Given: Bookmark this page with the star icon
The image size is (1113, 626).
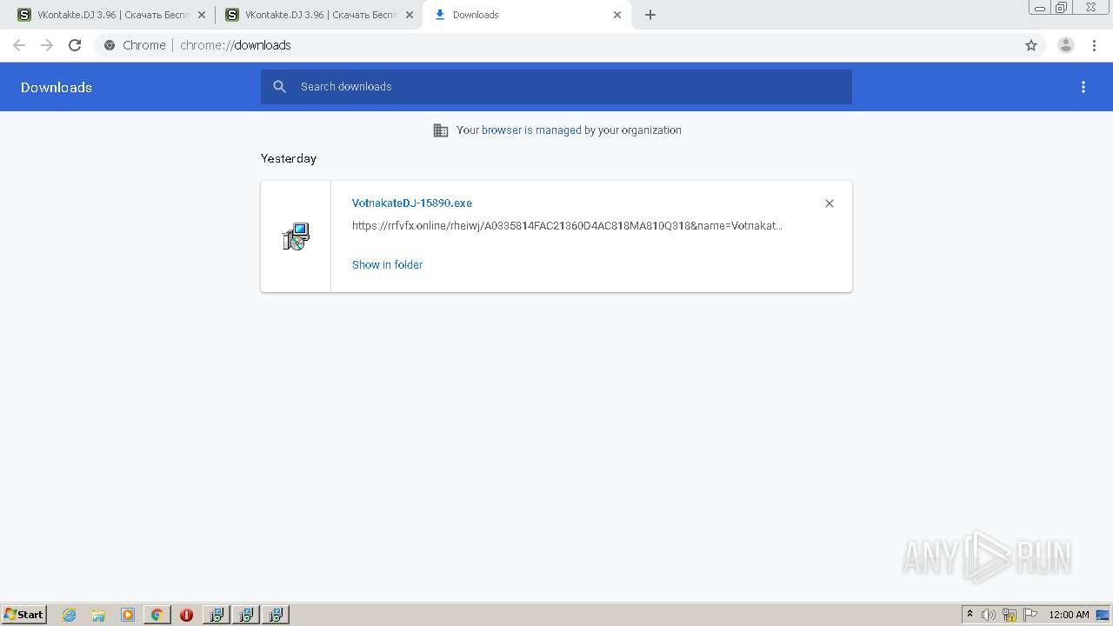Looking at the screenshot, I should point(1031,45).
